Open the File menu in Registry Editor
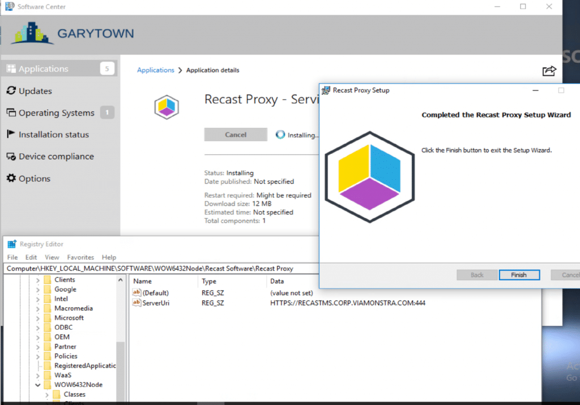 12,257
